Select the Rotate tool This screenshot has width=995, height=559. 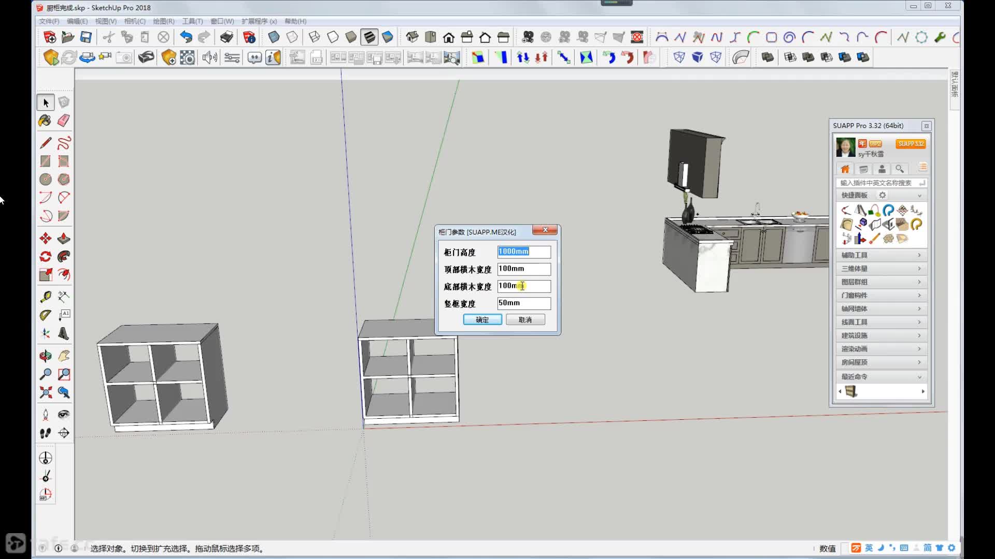(x=45, y=256)
